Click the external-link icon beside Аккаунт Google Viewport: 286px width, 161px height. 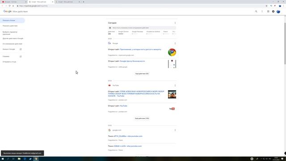click(21, 49)
